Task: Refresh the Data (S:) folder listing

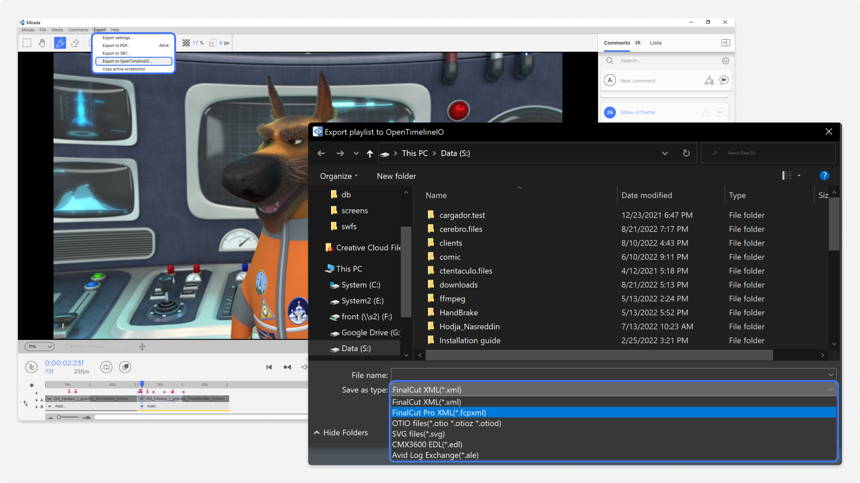Action: (686, 153)
